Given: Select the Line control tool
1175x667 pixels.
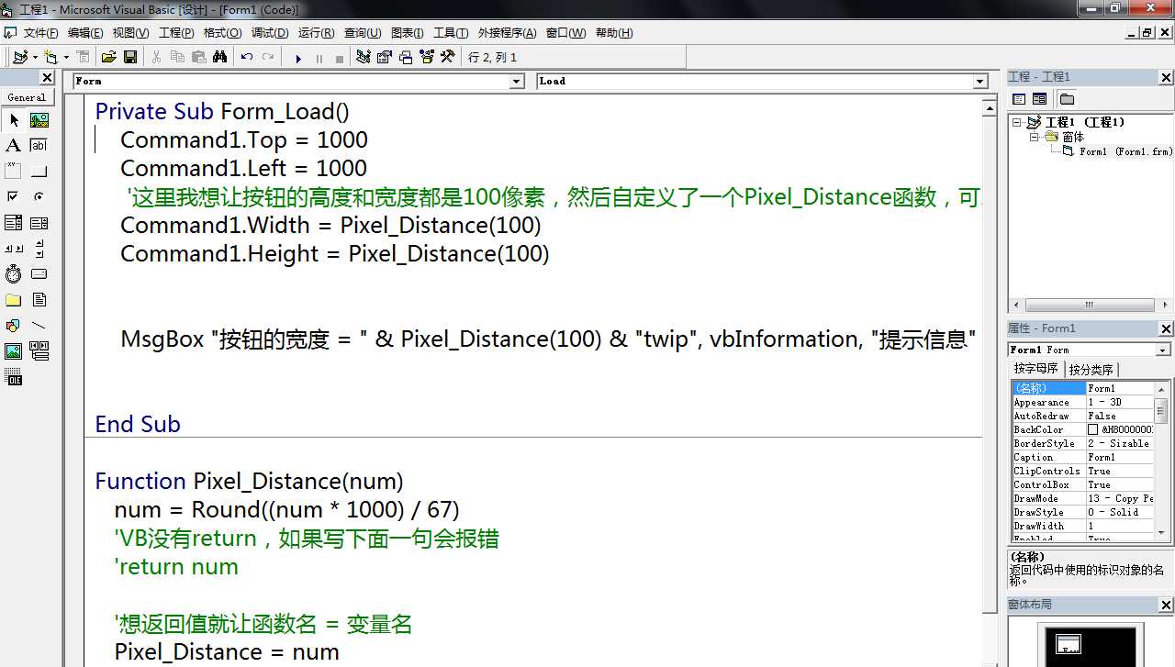Looking at the screenshot, I should pyautogui.click(x=39, y=326).
